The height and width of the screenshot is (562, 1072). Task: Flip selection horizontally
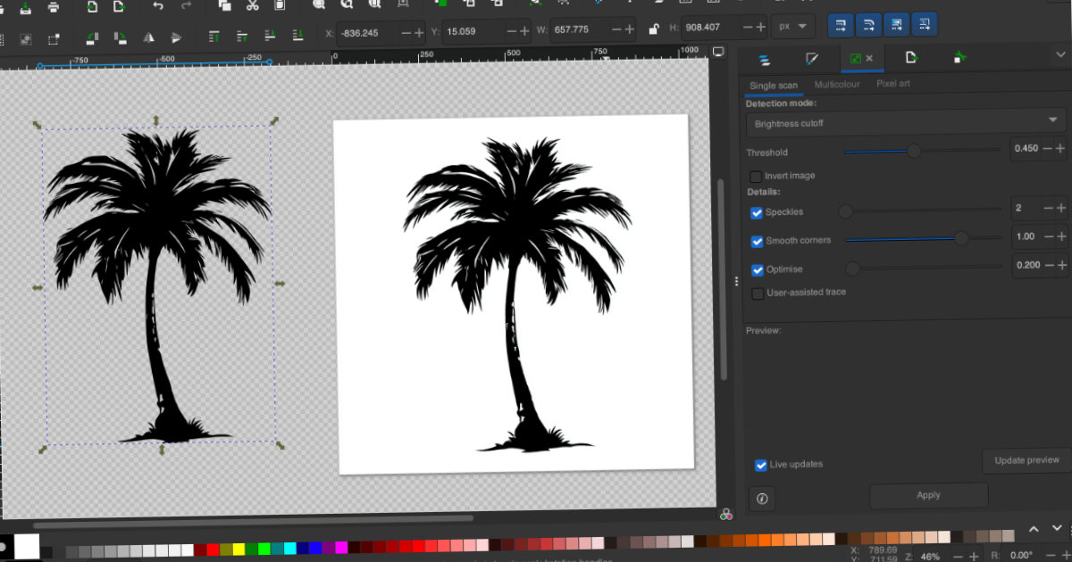coord(149,37)
